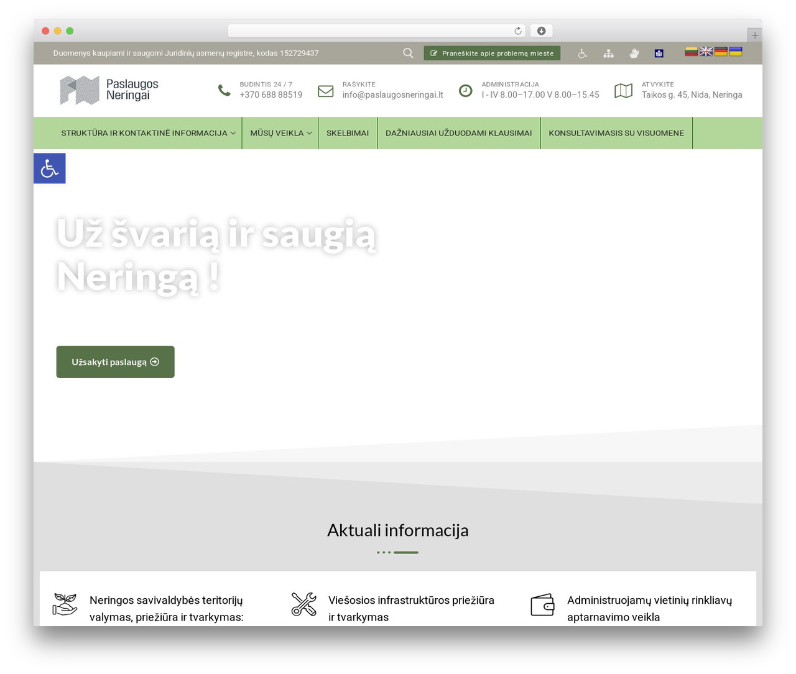Click the clock icon beside Administracija

pyautogui.click(x=465, y=91)
